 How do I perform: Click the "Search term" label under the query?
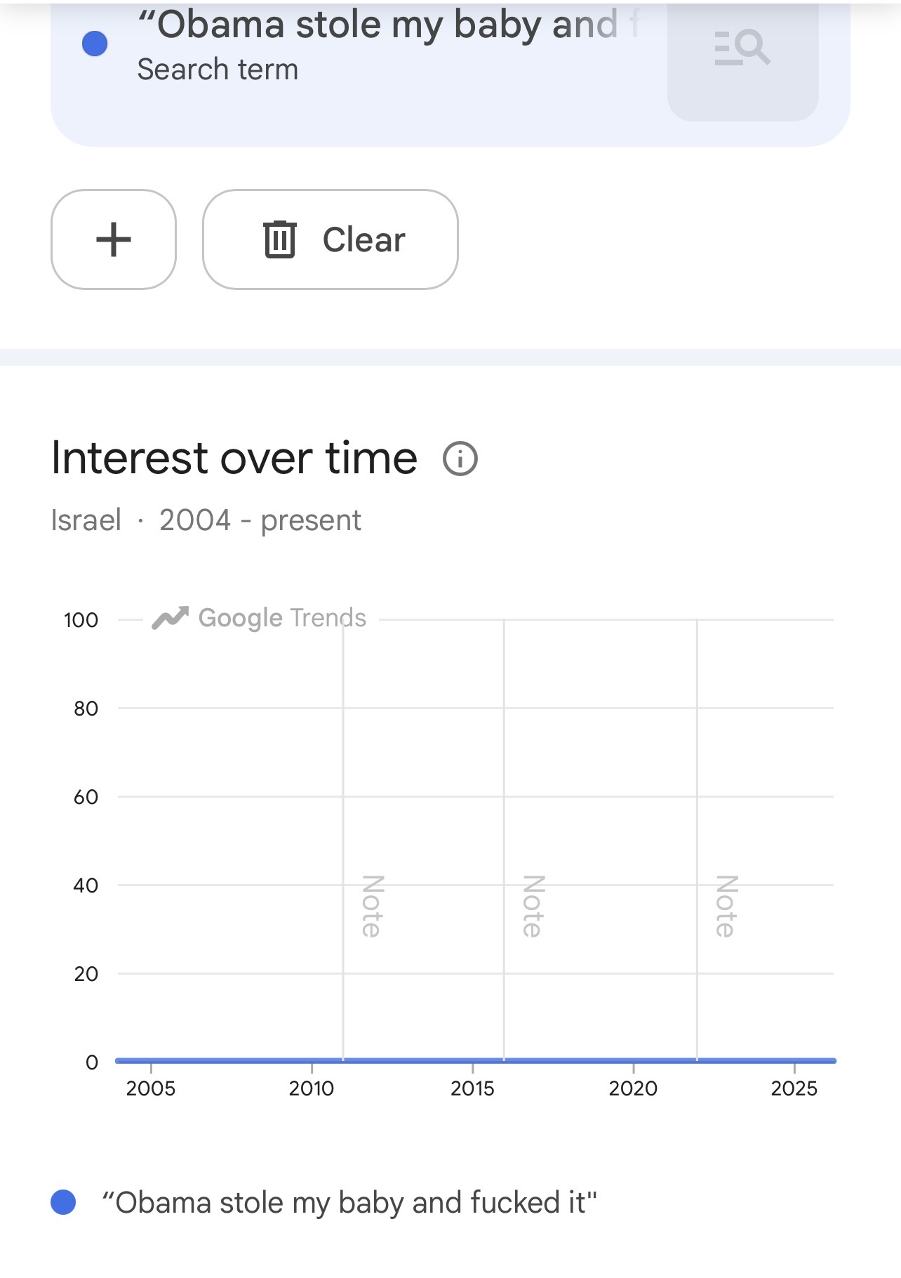tap(218, 70)
